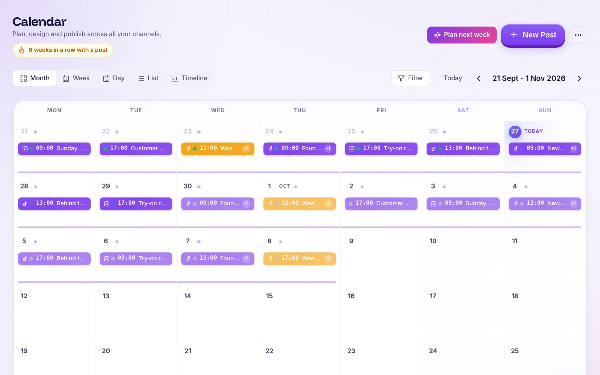Open the Filter options

click(411, 78)
